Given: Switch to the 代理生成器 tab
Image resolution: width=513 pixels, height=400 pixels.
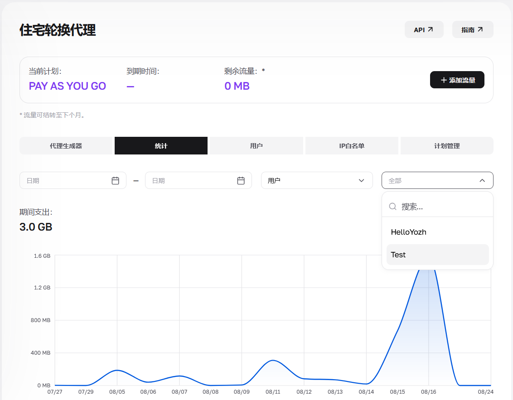Looking at the screenshot, I should pyautogui.click(x=66, y=146).
